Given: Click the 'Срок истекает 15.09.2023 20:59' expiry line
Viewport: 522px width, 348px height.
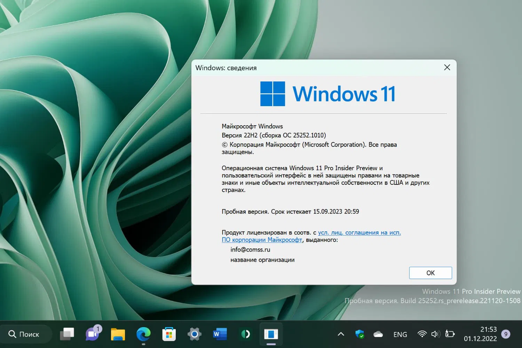Looking at the screenshot, I should [315, 212].
